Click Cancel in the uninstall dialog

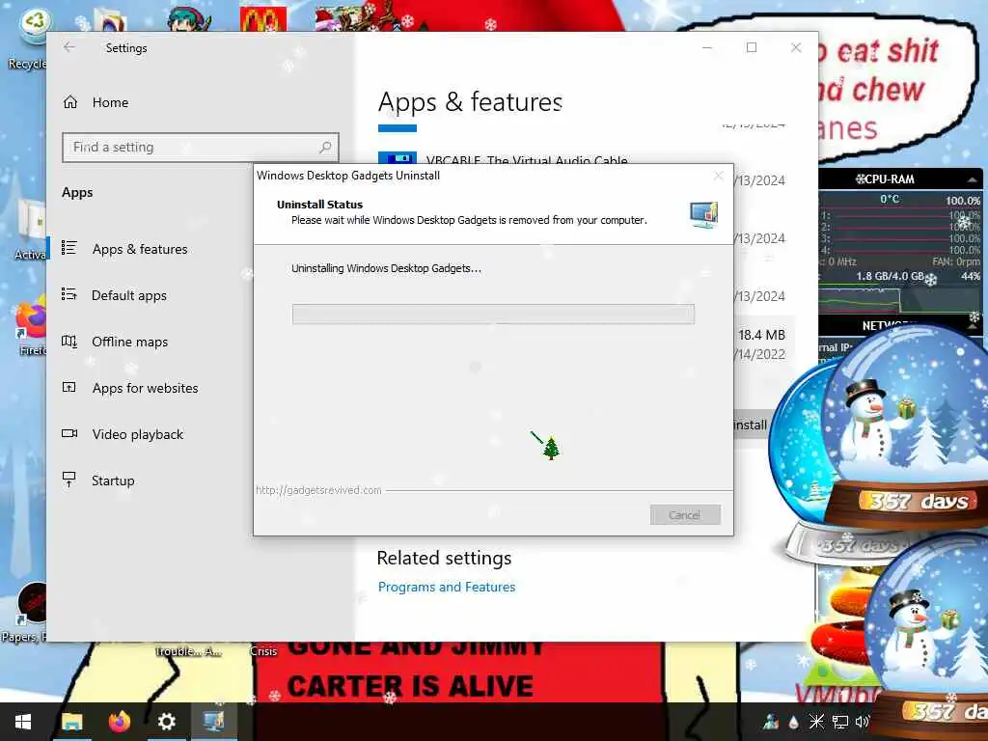[x=685, y=515]
